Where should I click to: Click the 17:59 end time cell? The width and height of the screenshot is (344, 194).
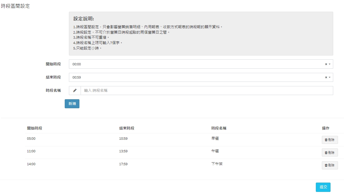123,164
